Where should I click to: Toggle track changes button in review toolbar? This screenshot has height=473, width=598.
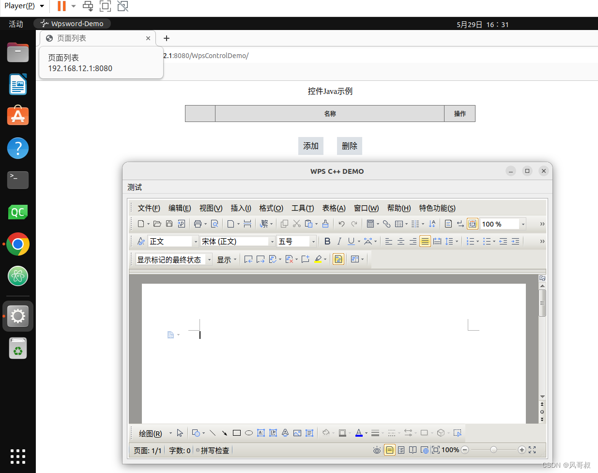tap(338, 259)
